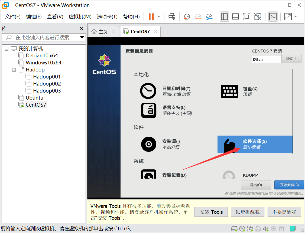Open the 选项卡(T) menu

point(107,17)
